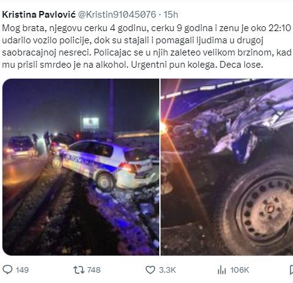Click the police car in left photo

coord(106,165)
